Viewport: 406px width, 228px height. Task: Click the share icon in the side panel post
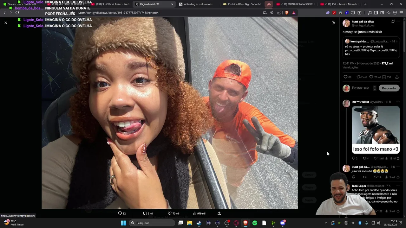tap(397, 77)
